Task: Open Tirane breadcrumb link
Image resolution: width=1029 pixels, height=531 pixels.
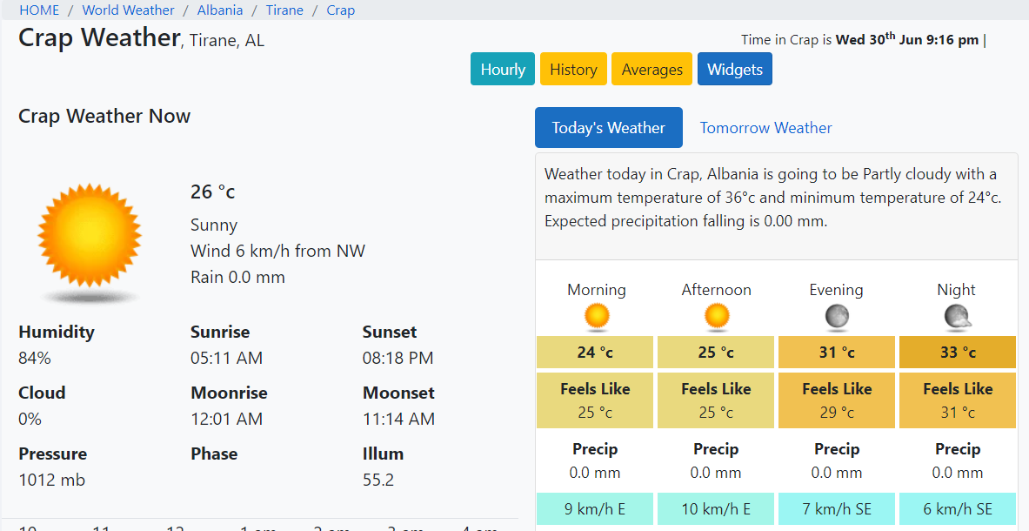Action: point(284,10)
